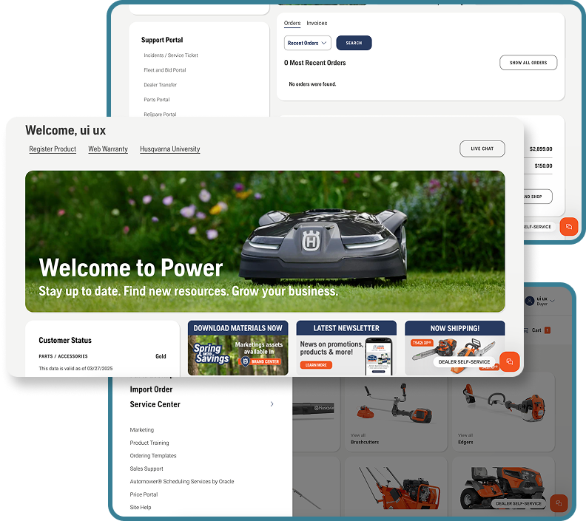The width and height of the screenshot is (586, 521).
Task: Select Import Order in the menu
Action: click(x=151, y=389)
